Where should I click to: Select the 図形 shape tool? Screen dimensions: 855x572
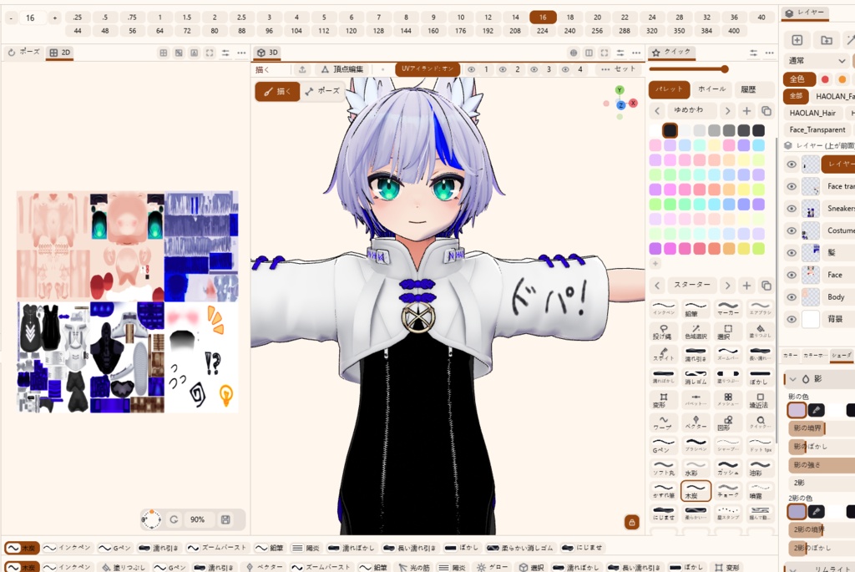tap(728, 422)
